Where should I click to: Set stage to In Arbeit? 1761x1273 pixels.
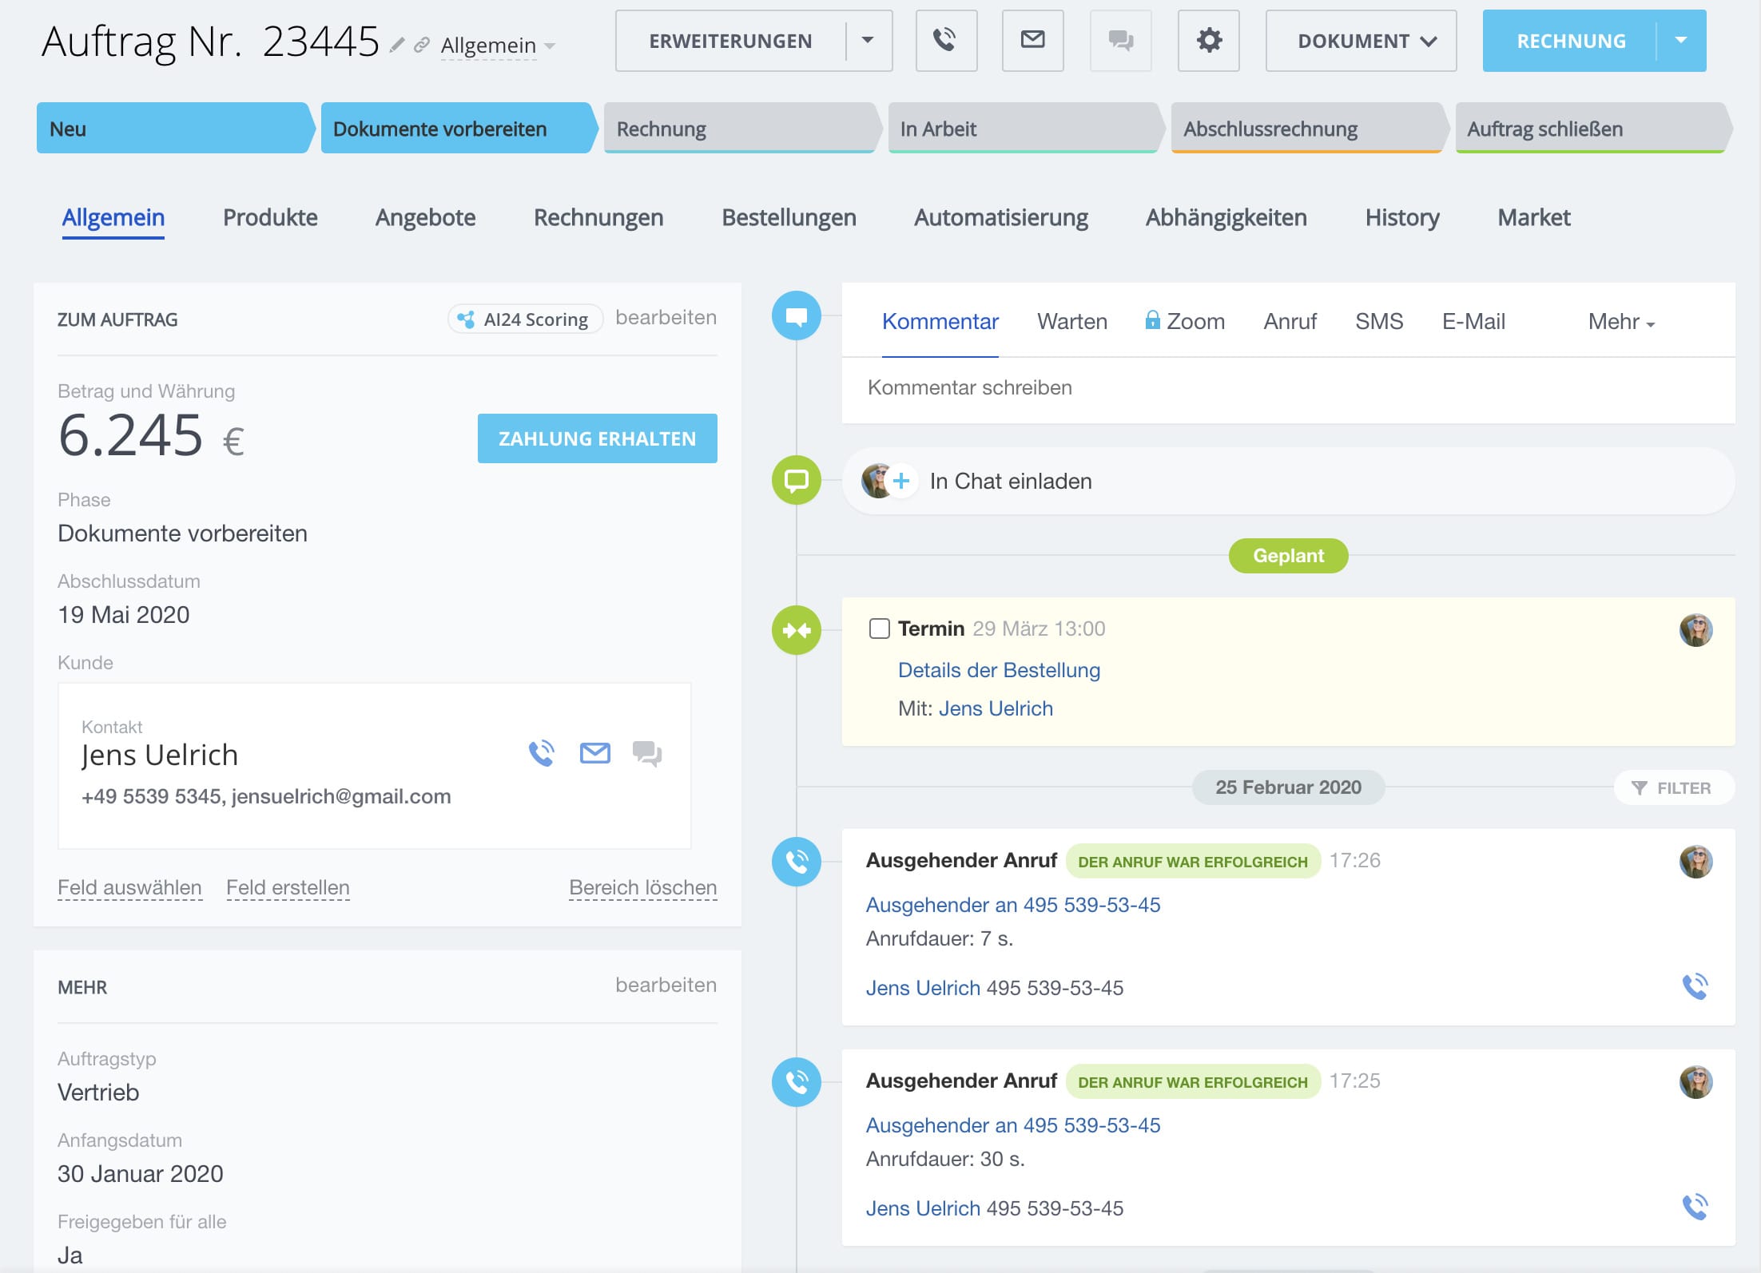1023,129
